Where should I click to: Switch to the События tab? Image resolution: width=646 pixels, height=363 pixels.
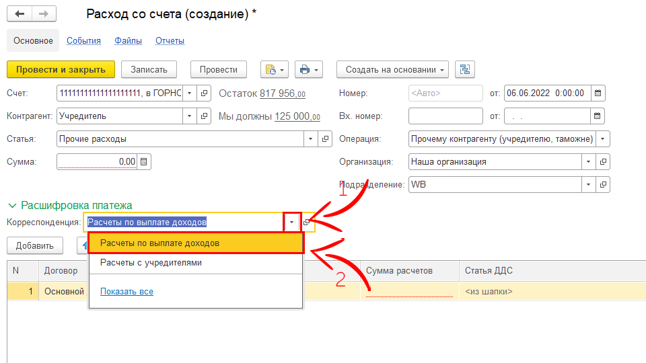pyautogui.click(x=83, y=41)
